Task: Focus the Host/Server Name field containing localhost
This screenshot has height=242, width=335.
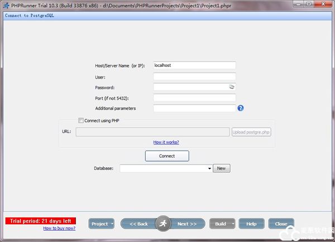Action: tap(194, 65)
